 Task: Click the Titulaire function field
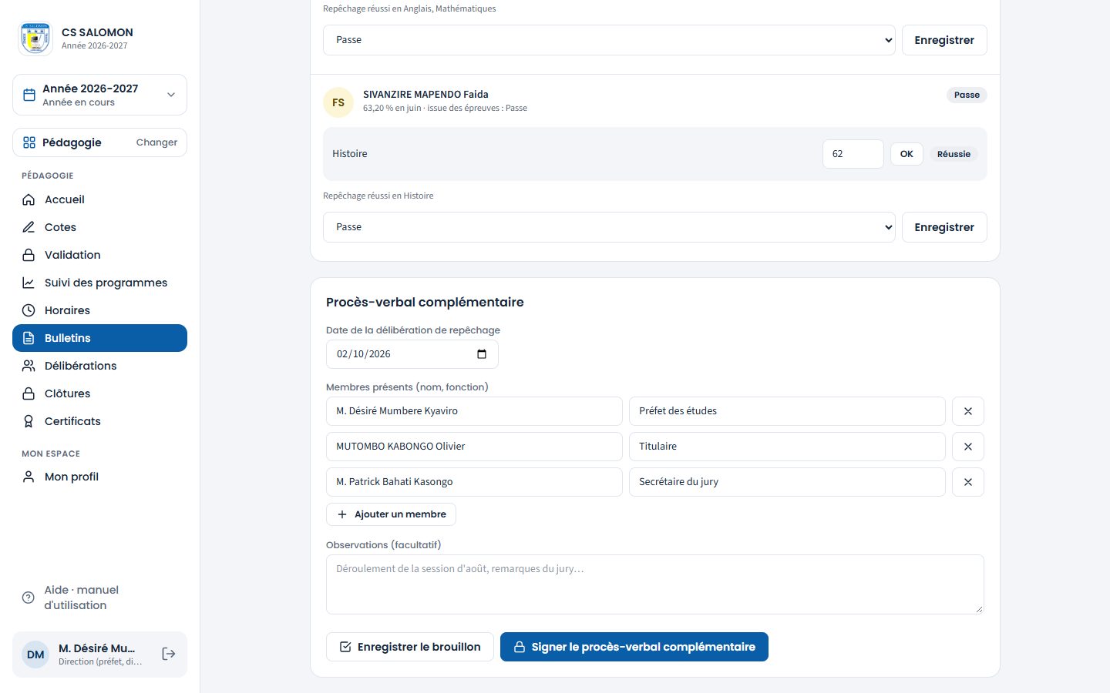pyautogui.click(x=787, y=447)
